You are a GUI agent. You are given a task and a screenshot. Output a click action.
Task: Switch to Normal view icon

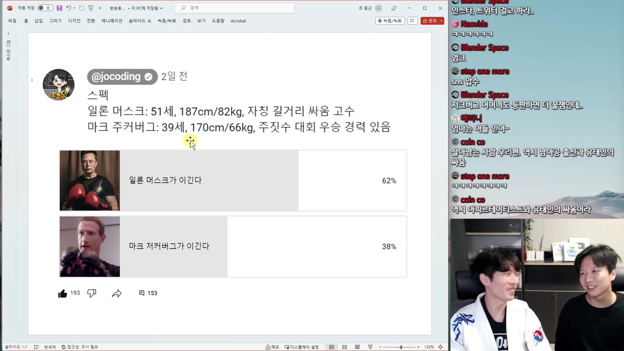pyautogui.click(x=331, y=347)
